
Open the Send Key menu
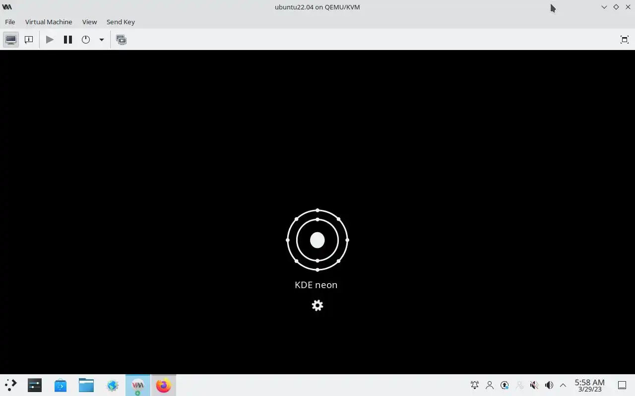coord(121,22)
